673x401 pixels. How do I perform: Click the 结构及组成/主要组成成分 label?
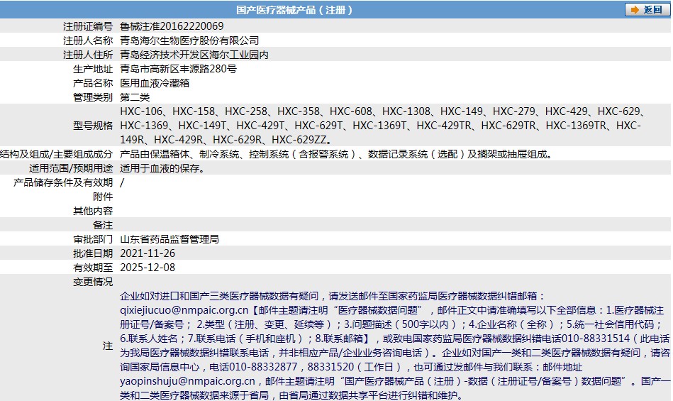click(56, 154)
